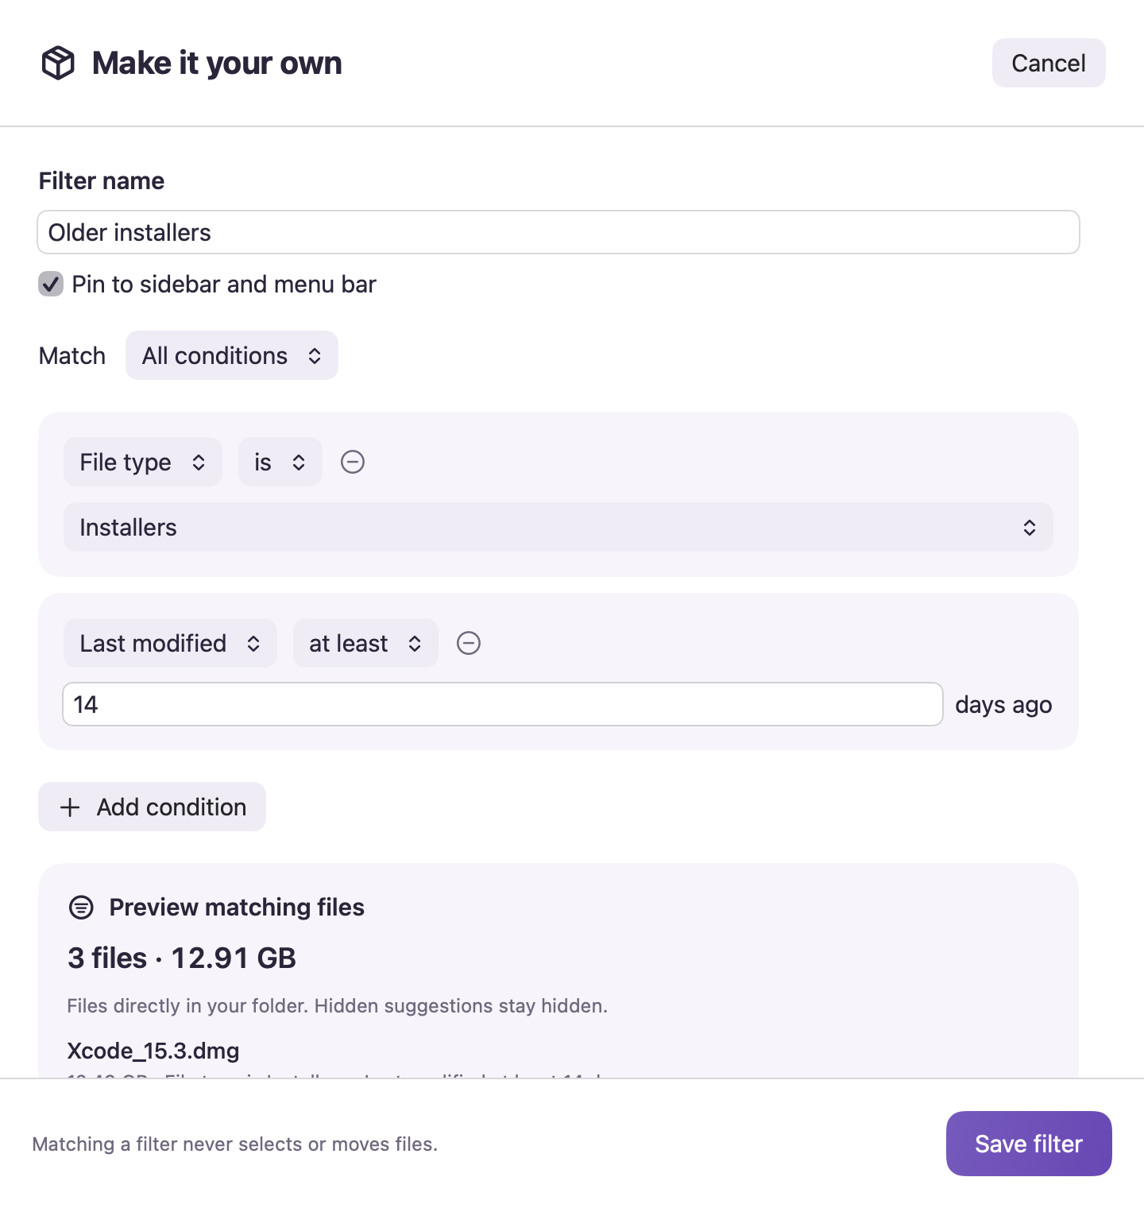Click the Preview matching files heading
This screenshot has width=1144, height=1208.
pyautogui.click(x=237, y=907)
